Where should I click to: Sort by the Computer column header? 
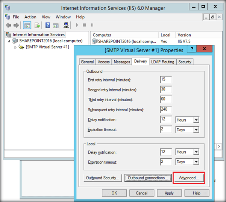124,35
